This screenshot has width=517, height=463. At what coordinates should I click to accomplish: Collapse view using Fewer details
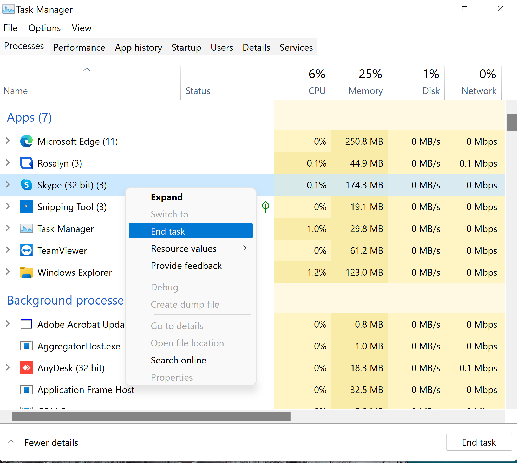(43, 442)
